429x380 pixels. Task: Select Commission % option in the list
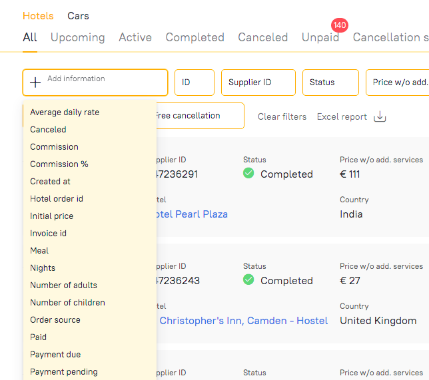click(59, 164)
